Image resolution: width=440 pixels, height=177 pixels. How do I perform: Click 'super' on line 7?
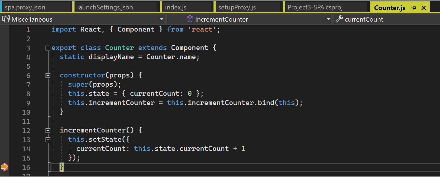click(x=78, y=84)
